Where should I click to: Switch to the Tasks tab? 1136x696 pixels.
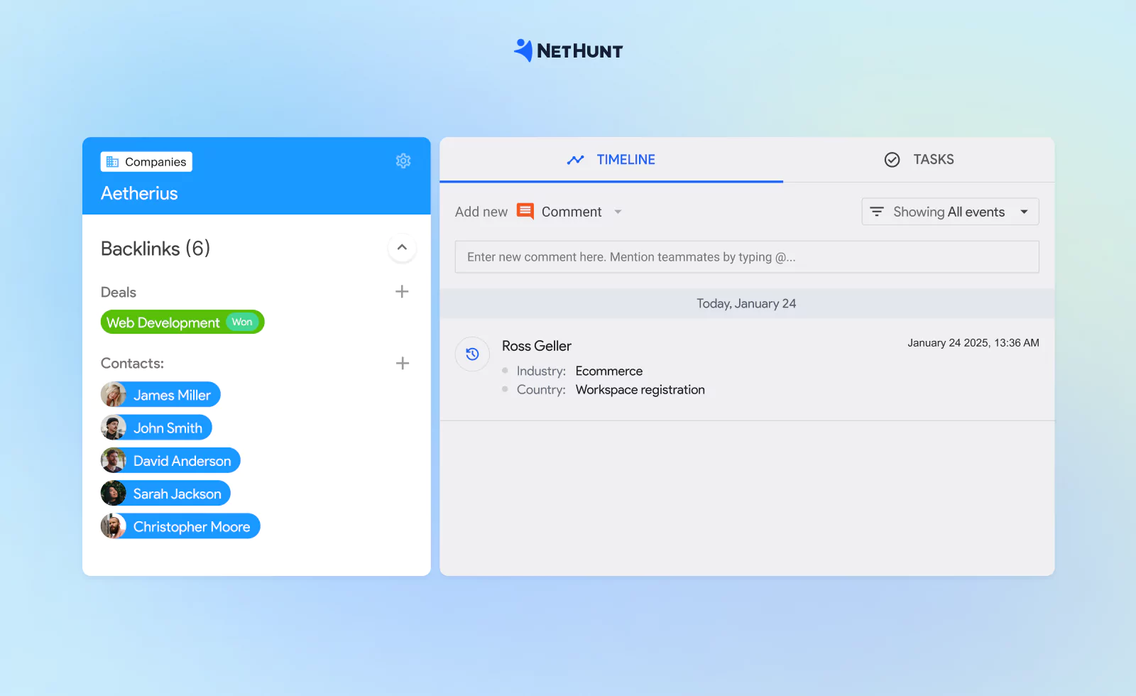coord(919,160)
